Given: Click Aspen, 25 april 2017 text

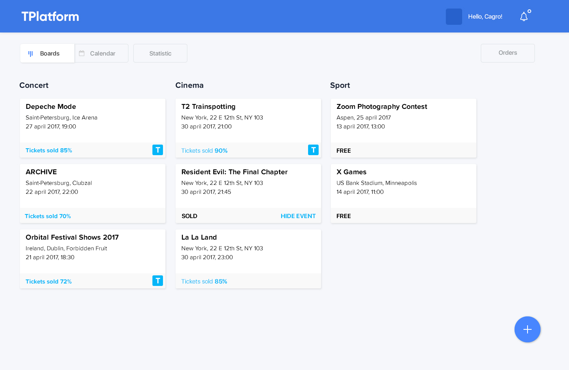Looking at the screenshot, I should pyautogui.click(x=364, y=118).
